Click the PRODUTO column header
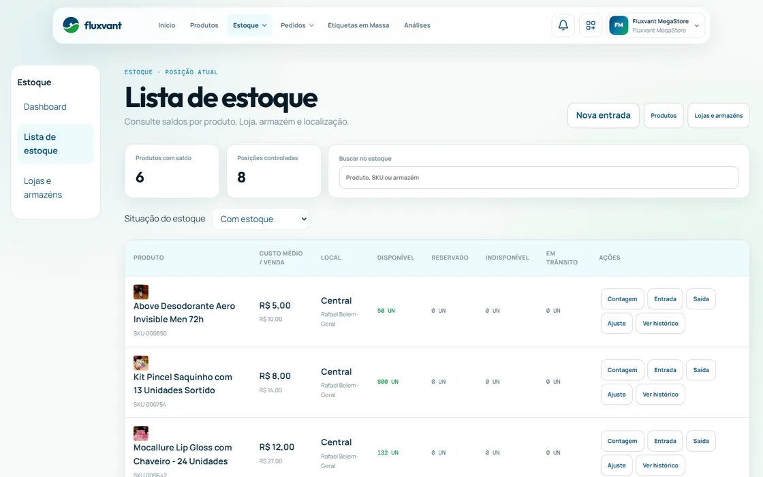Screen dimensions: 763x477 point(149,258)
